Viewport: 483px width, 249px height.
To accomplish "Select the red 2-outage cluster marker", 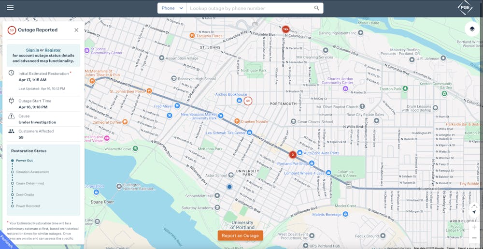I will tap(292, 155).
